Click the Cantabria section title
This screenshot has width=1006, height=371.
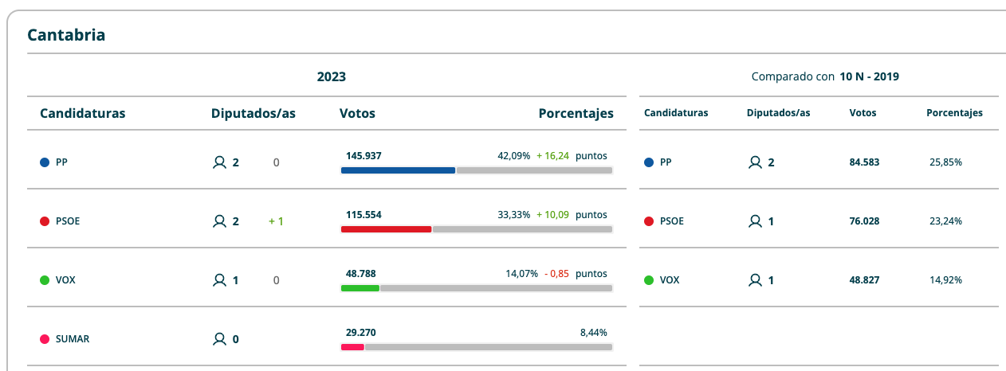coord(67,35)
